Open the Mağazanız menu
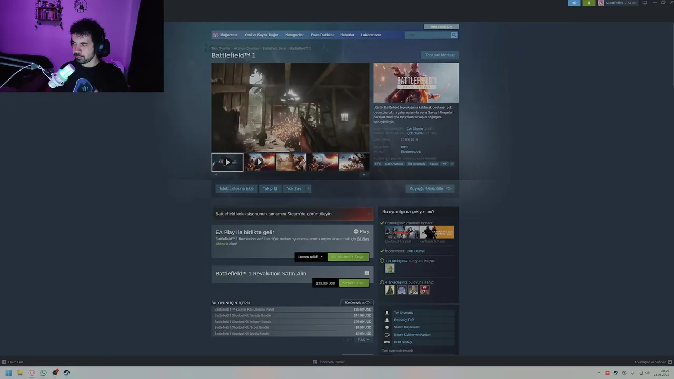This screenshot has width=674, height=379. (229, 35)
